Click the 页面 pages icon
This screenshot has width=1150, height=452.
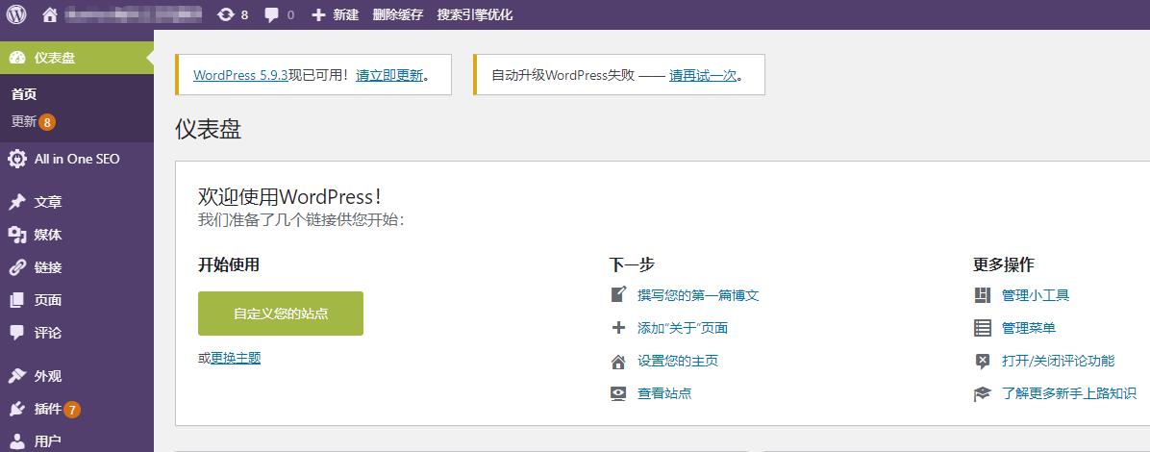coord(17,300)
